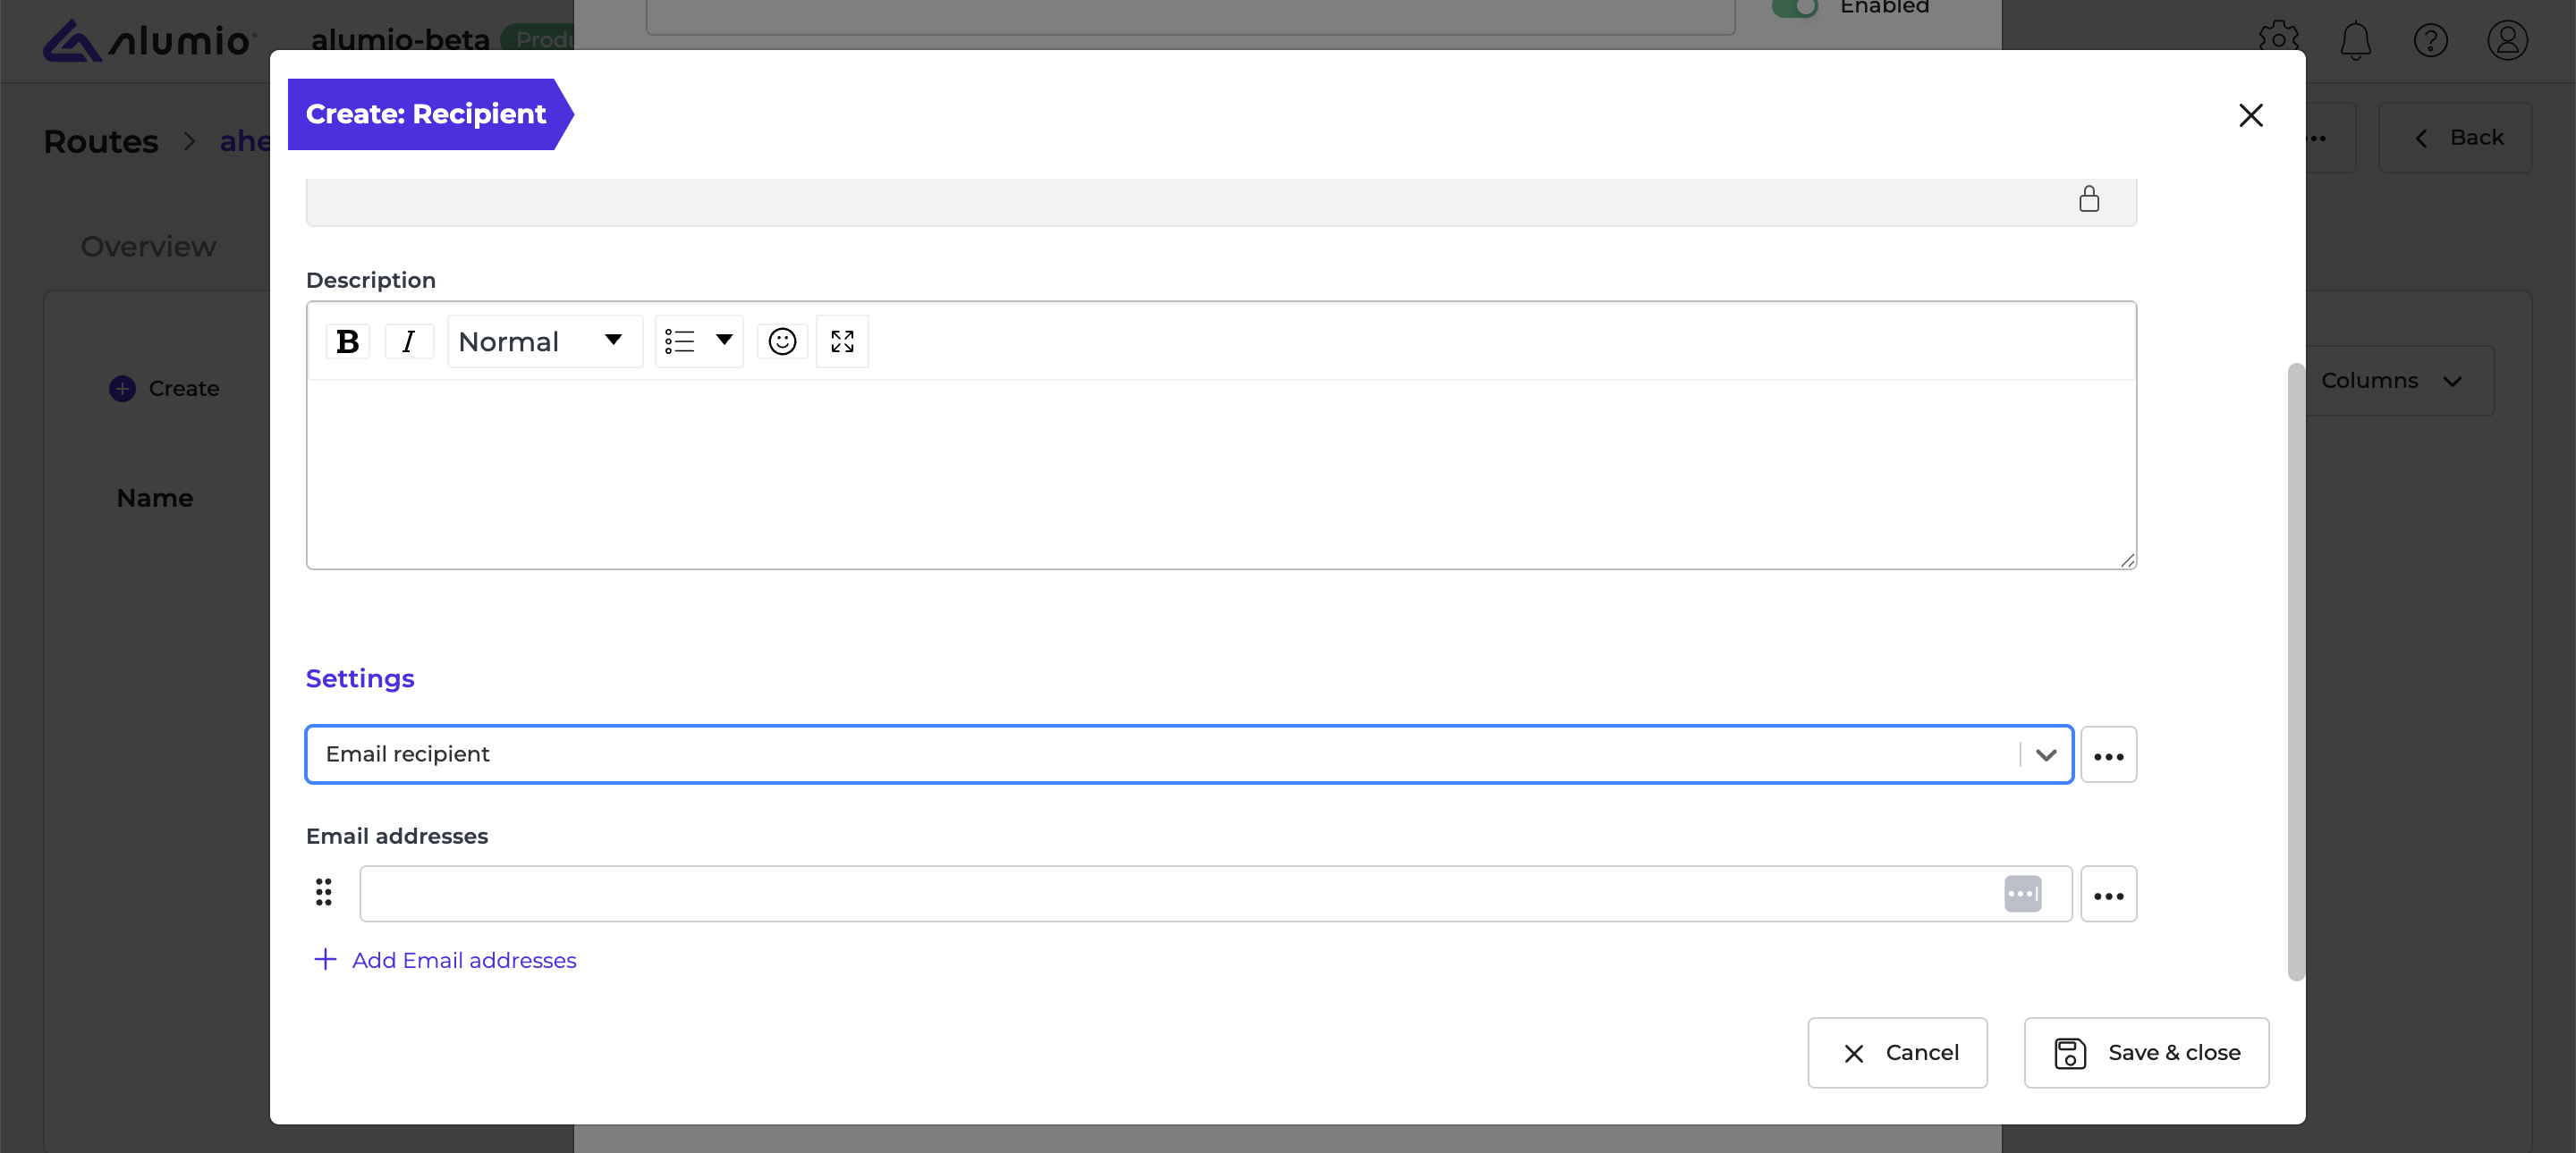Viewport: 2576px width, 1153px height.
Task: Open the Columns dropdown
Action: point(2392,381)
